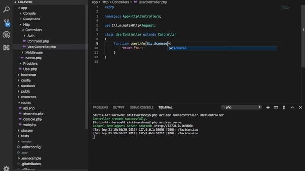Click the editor vertical scrollbar

point(303,36)
